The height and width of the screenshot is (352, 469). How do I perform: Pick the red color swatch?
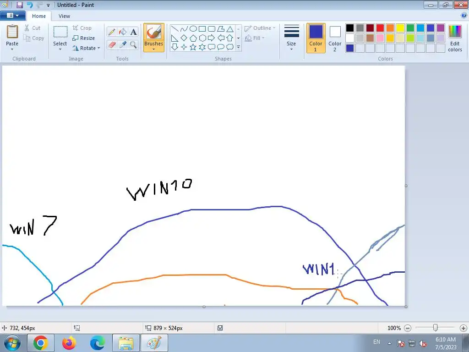click(x=380, y=28)
